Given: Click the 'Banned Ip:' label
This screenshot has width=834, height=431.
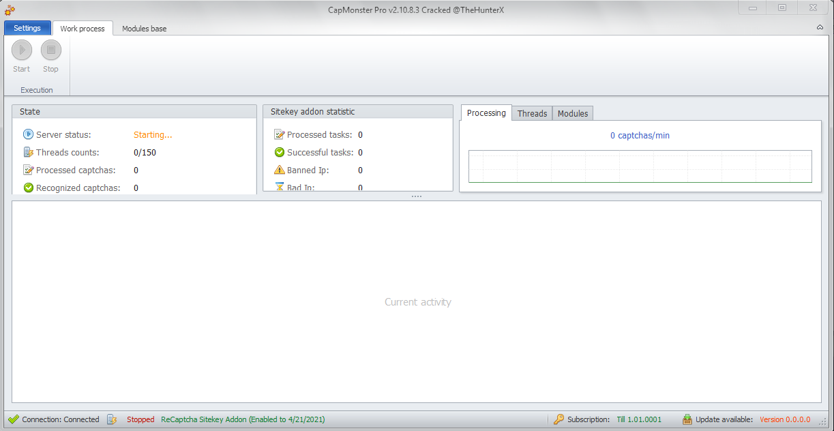Looking at the screenshot, I should (x=308, y=170).
